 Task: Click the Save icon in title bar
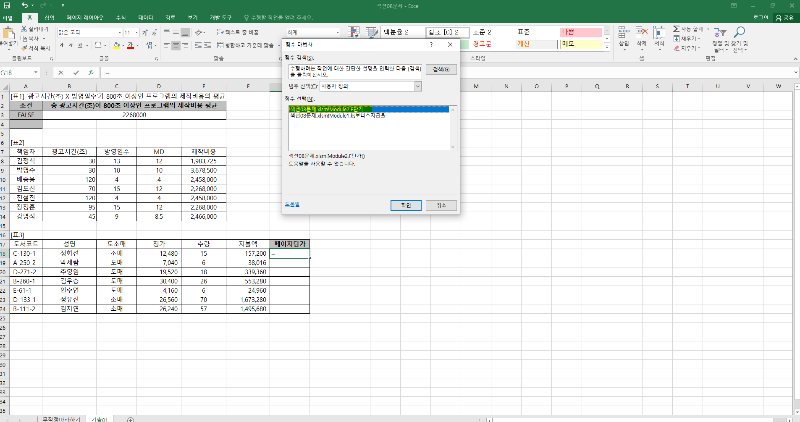tap(7, 5)
